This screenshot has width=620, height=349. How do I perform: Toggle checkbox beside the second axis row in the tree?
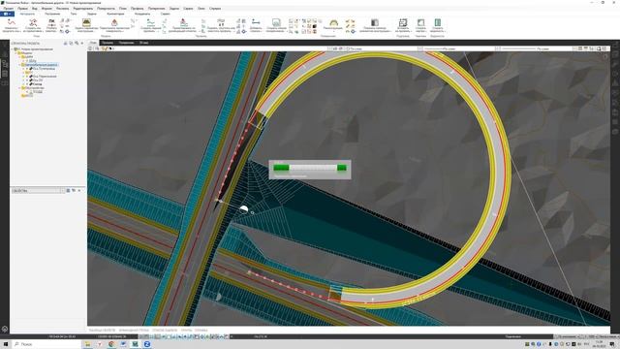click(27, 76)
